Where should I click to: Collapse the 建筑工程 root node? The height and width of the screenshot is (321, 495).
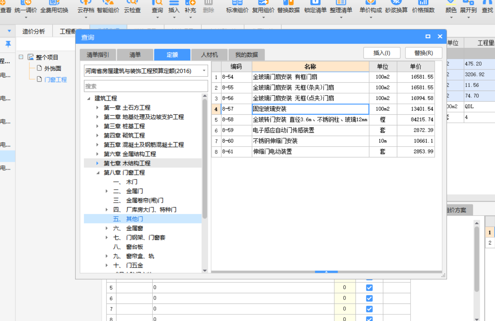click(x=89, y=98)
